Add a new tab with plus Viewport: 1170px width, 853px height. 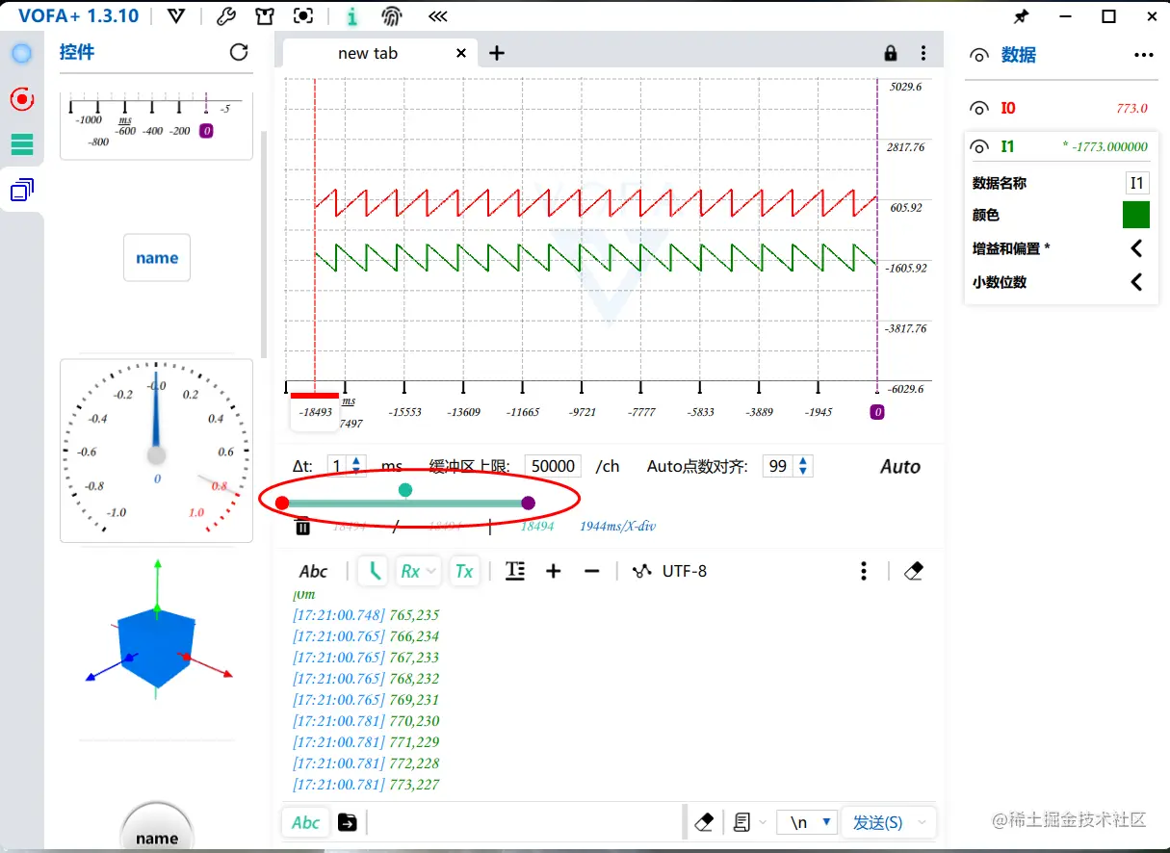pyautogui.click(x=497, y=53)
